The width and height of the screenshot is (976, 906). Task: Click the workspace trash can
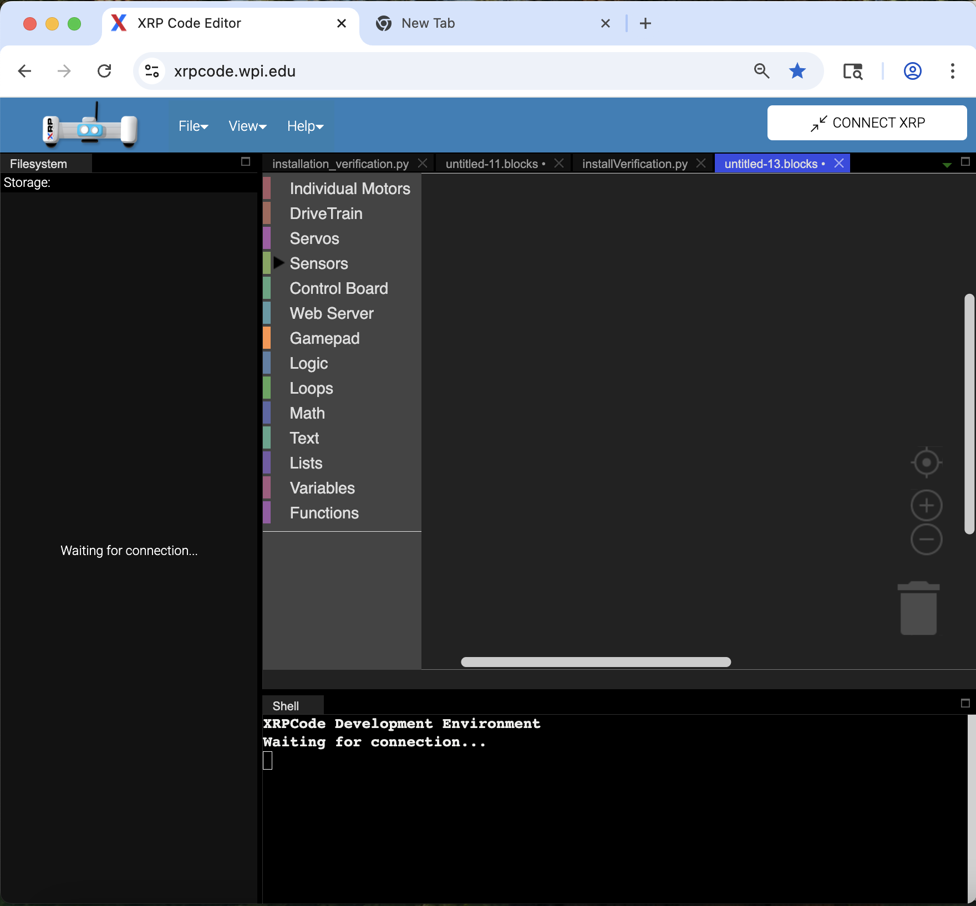919,608
